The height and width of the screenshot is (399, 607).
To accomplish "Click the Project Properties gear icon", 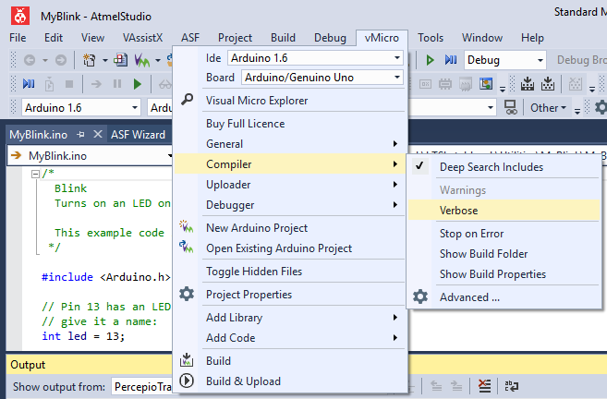I will [187, 294].
